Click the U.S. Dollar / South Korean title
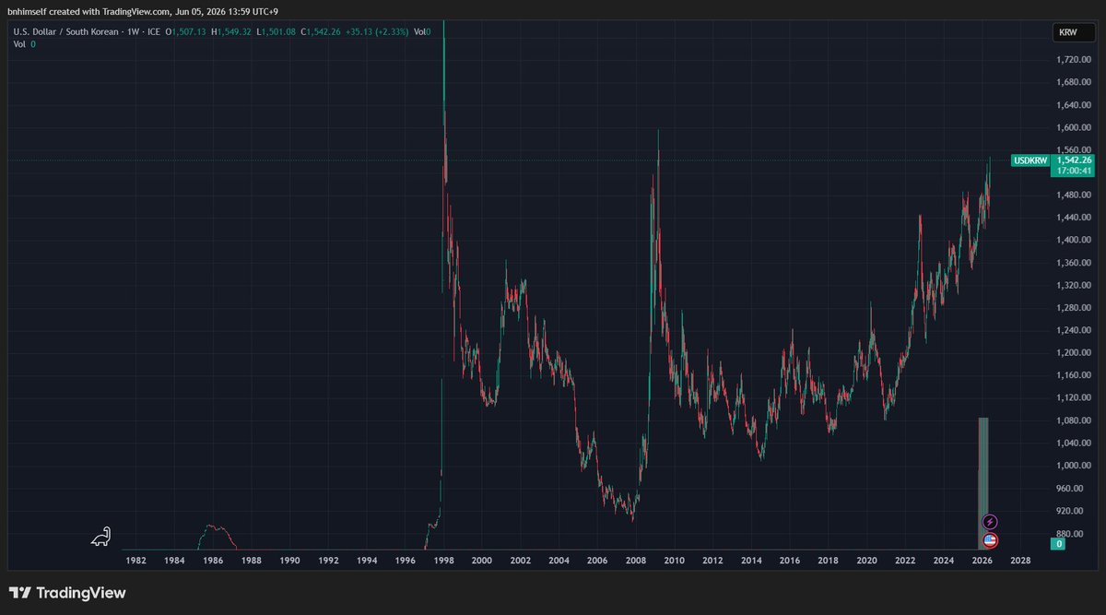The height and width of the screenshot is (615, 1106). pyautogui.click(x=65, y=31)
